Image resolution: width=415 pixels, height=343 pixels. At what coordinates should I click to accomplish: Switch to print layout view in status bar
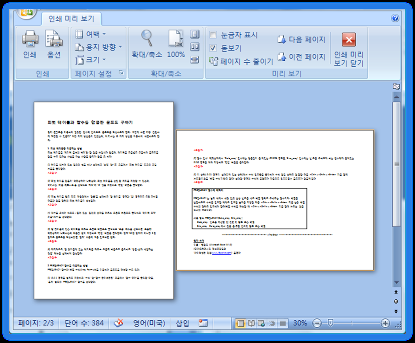tap(241, 323)
